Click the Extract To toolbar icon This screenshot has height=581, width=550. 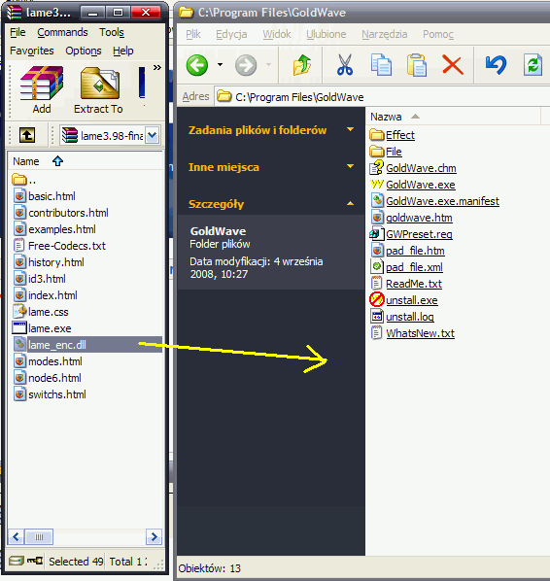pyautogui.click(x=100, y=84)
